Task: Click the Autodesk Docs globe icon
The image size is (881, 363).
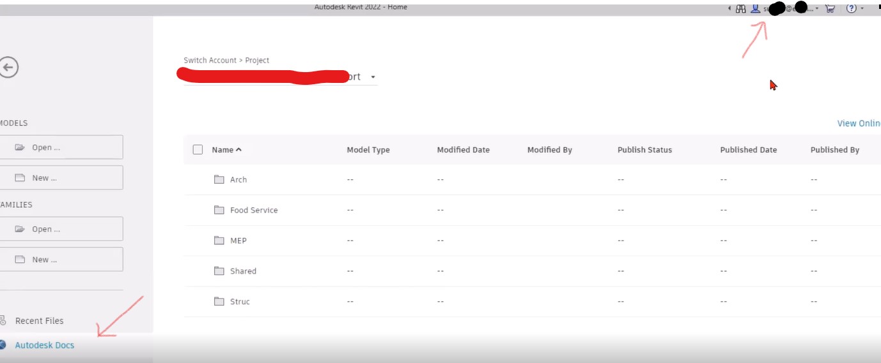Action: pyautogui.click(x=3, y=345)
